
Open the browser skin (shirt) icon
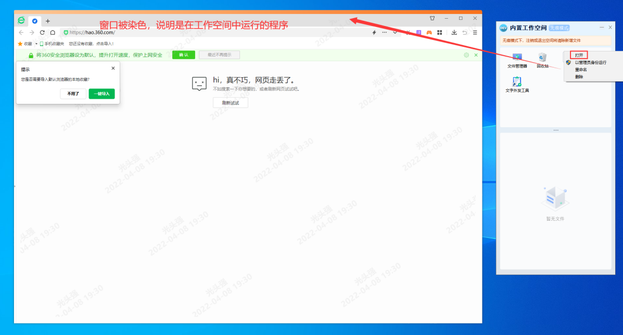432,18
